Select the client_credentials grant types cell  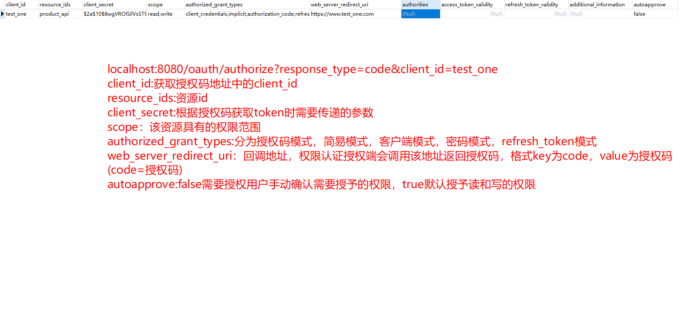point(247,14)
